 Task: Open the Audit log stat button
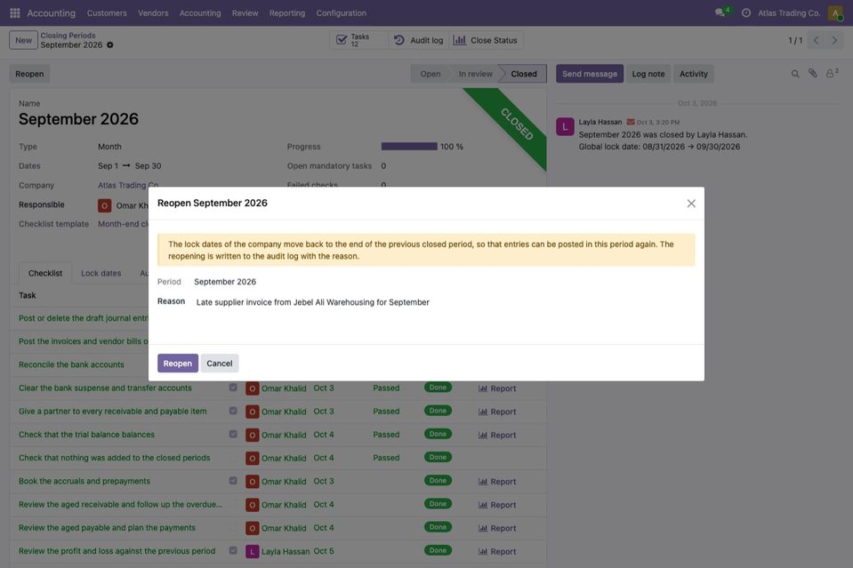pyautogui.click(x=418, y=40)
